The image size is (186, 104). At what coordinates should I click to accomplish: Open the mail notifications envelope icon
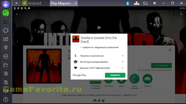146,3
